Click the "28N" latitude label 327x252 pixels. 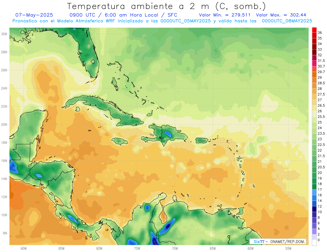tap(4, 52)
